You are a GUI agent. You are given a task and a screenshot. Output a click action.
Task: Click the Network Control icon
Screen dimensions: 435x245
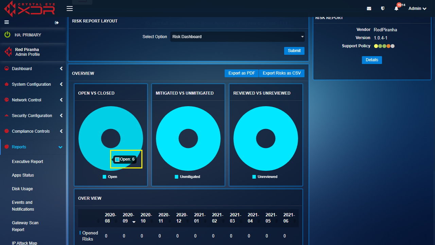point(6,100)
